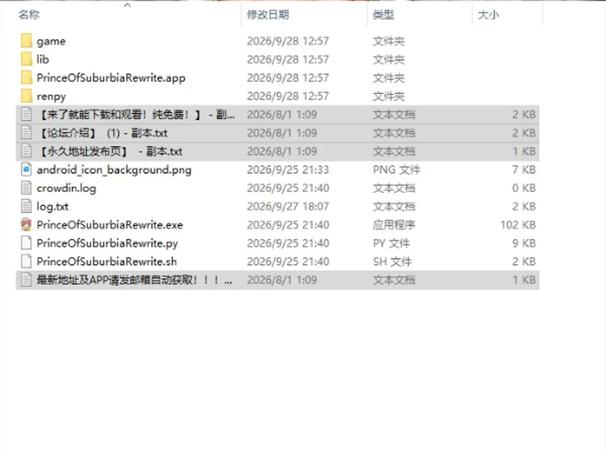Sort by the 大小 column header
The height and width of the screenshot is (450, 606).
tap(489, 15)
